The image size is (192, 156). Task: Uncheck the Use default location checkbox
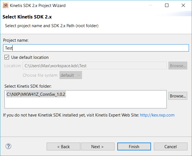[x=7, y=57]
